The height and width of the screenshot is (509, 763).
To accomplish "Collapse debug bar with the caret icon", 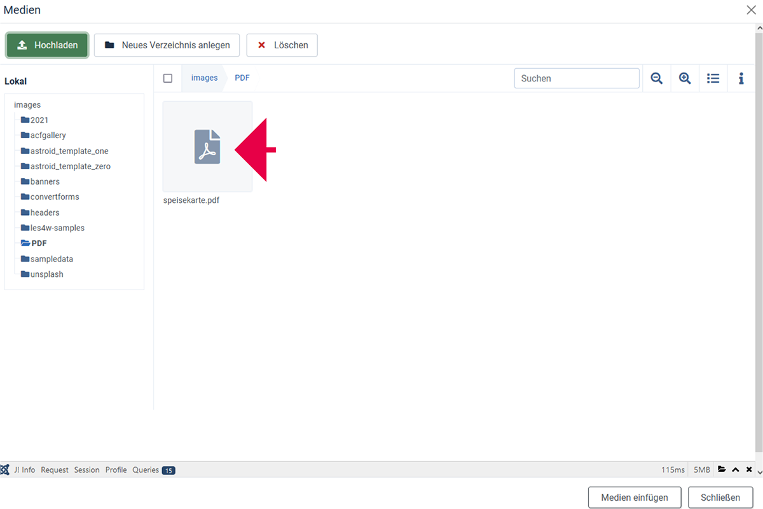I will (736, 470).
